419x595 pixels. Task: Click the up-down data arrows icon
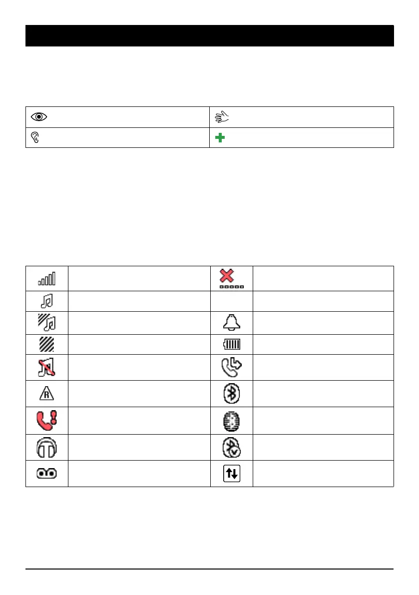(231, 474)
